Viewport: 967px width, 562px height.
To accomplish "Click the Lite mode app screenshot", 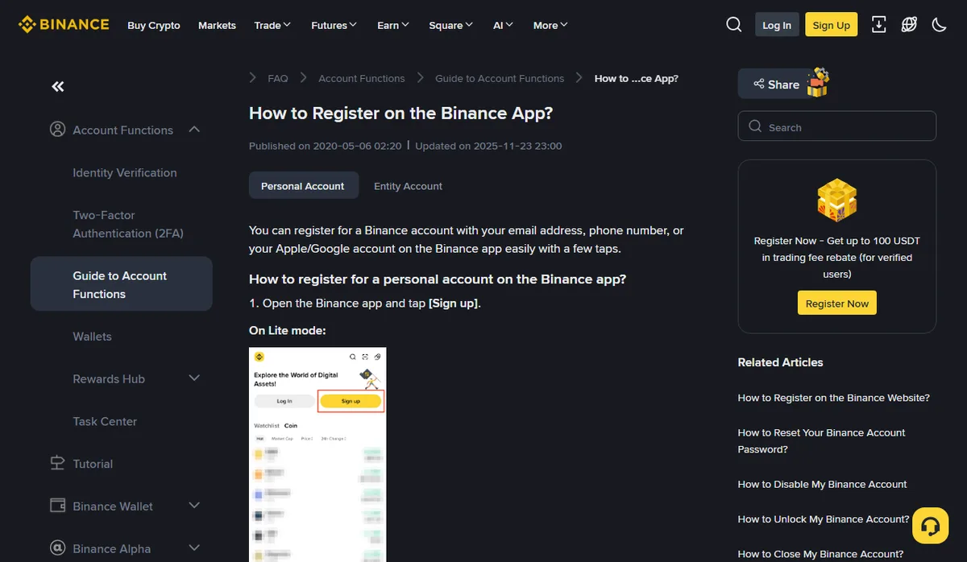I will point(317,455).
